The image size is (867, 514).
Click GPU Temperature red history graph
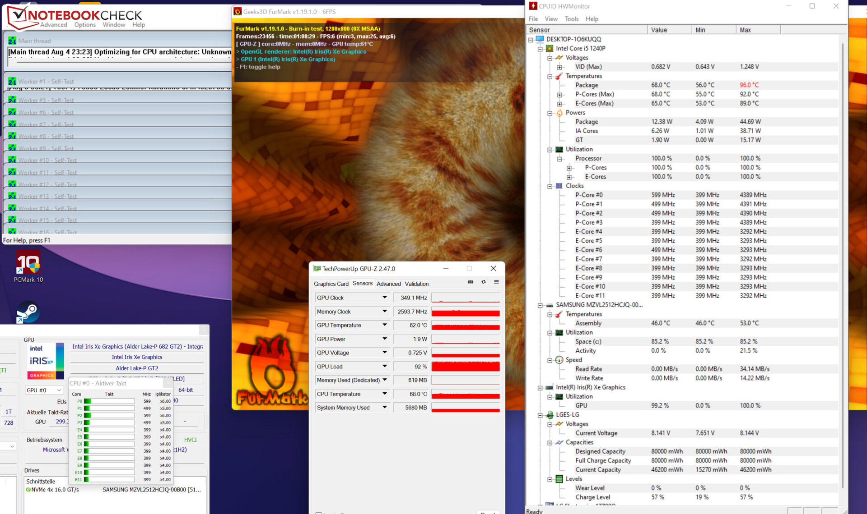click(x=466, y=326)
